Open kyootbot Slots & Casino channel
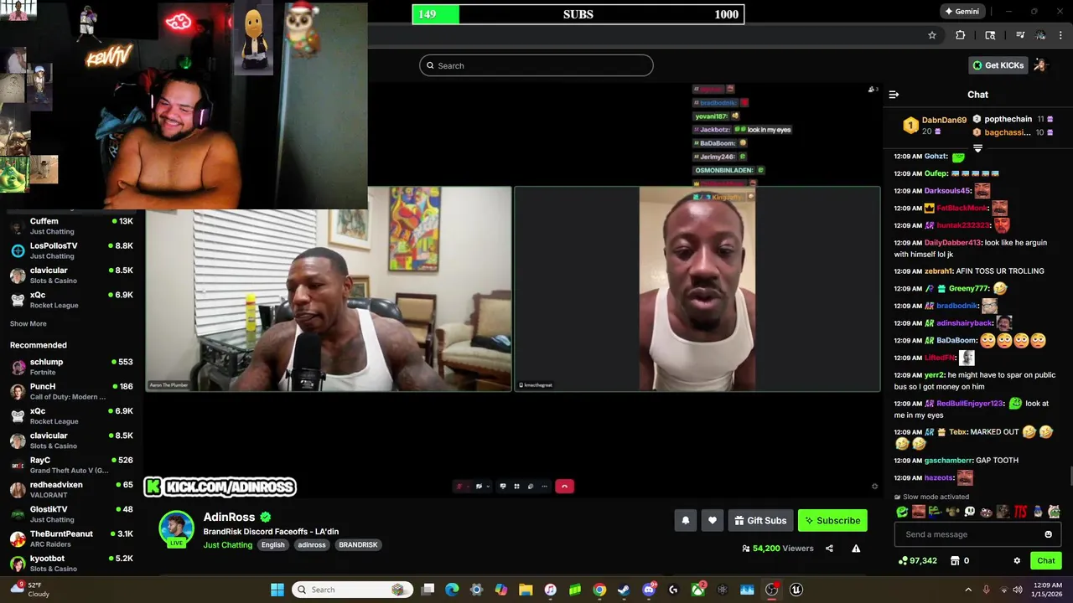This screenshot has height=603, width=1073. pyautogui.click(x=71, y=563)
